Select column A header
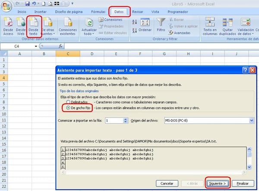This screenshot has height=191, width=259. coord(20,54)
